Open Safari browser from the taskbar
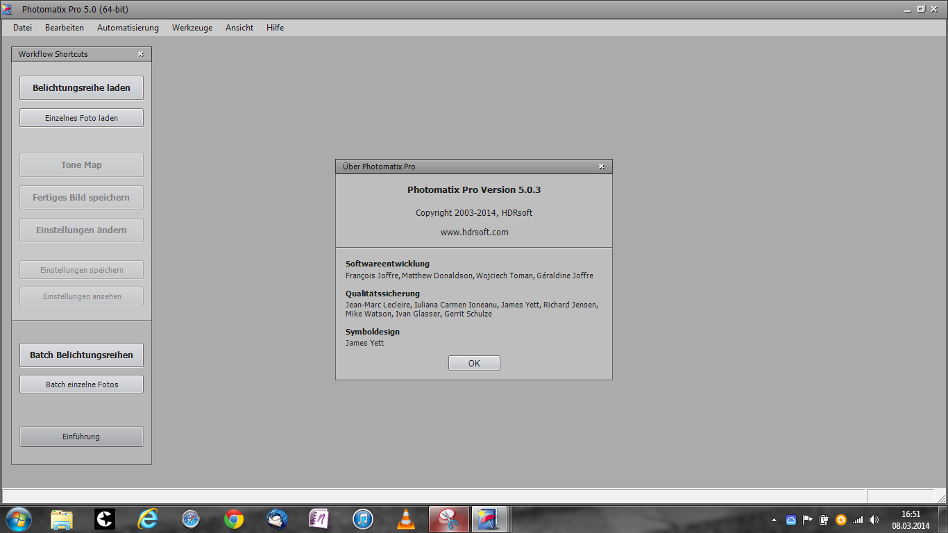 (191, 519)
